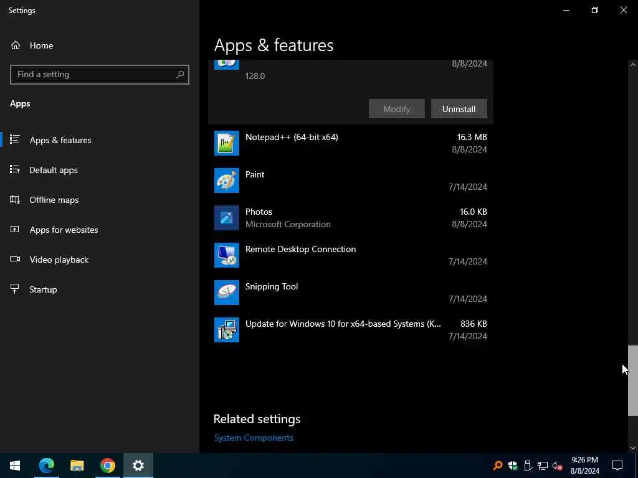Click the 16.3 MB size value
Screen dimensions: 638x478
point(472,137)
